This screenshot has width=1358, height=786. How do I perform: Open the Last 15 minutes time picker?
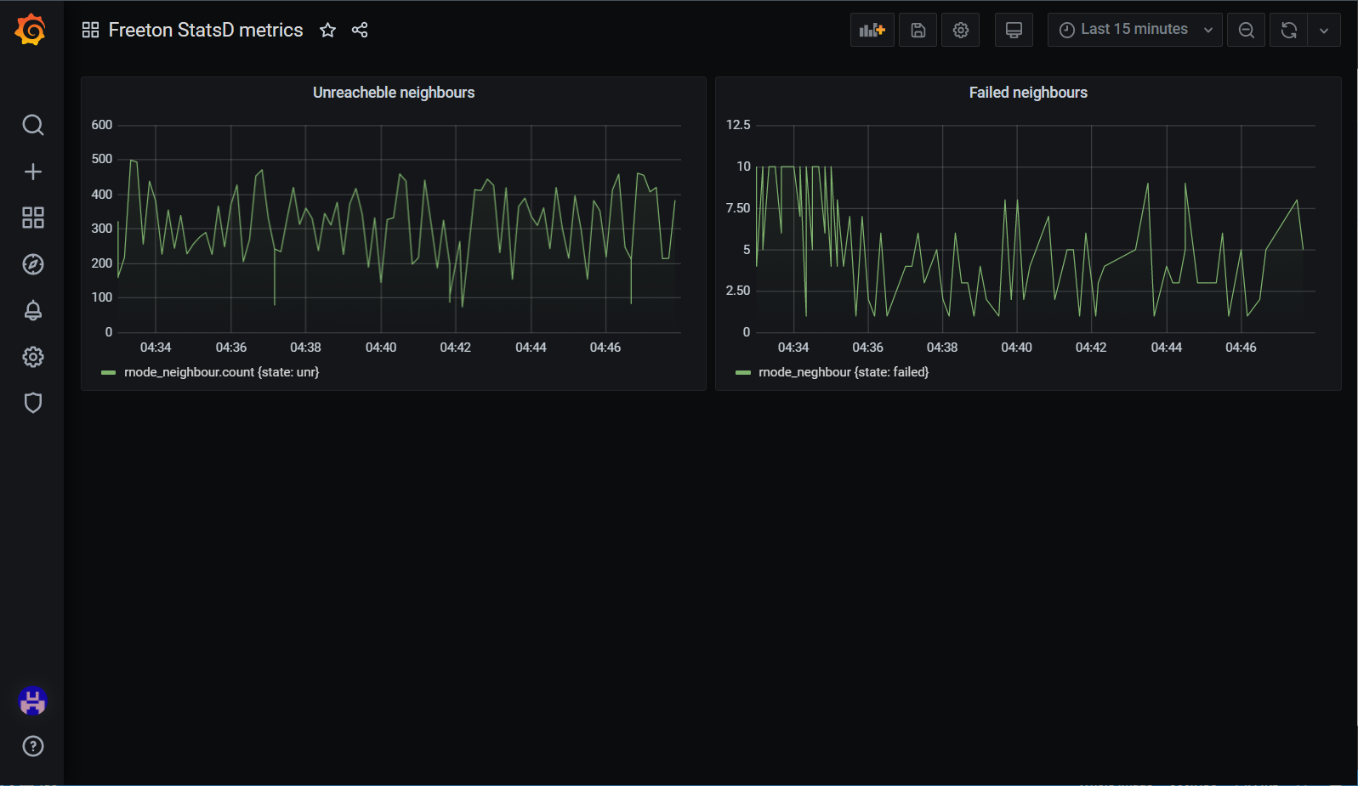[x=1135, y=30]
